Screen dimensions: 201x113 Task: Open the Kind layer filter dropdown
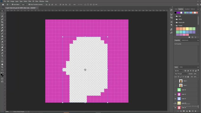179,71
